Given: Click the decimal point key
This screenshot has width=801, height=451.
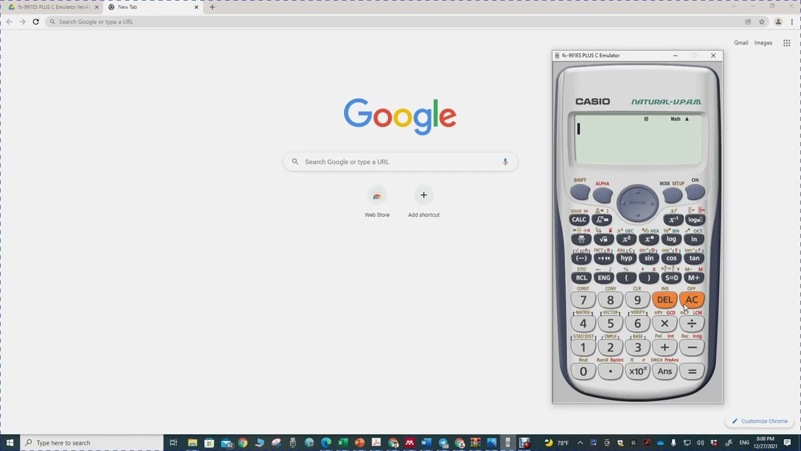Looking at the screenshot, I should pos(610,371).
